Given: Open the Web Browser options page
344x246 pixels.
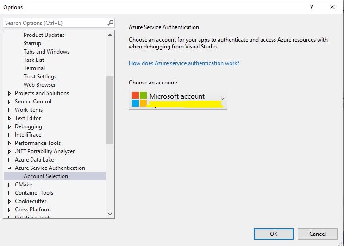Looking at the screenshot, I should tap(39, 85).
